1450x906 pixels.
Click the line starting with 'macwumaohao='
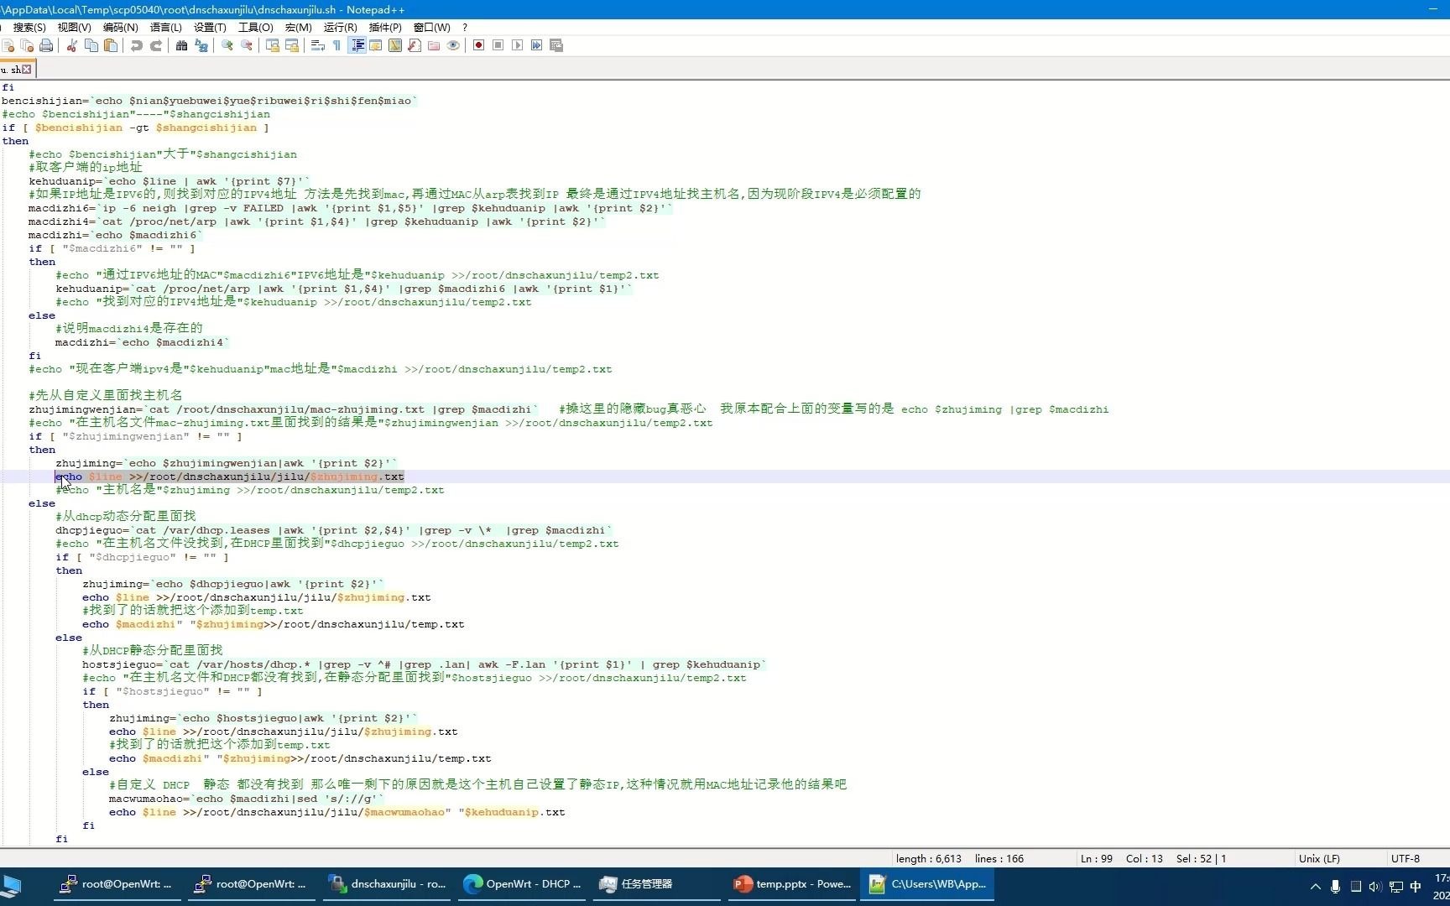click(x=247, y=799)
